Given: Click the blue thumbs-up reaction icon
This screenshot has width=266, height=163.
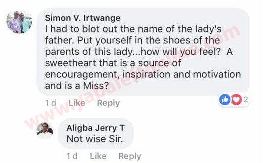Looking at the screenshot, I should click(224, 99).
